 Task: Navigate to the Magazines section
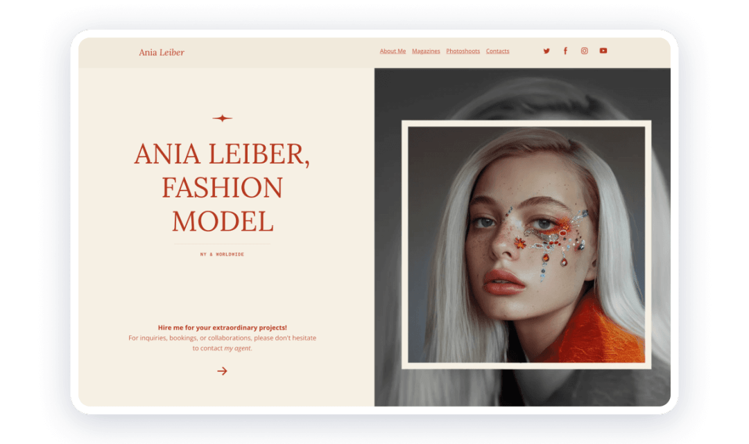(x=427, y=51)
